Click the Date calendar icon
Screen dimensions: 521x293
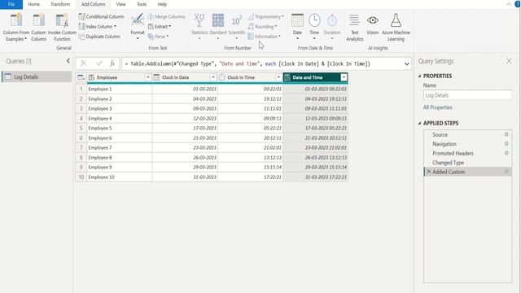pos(297,20)
